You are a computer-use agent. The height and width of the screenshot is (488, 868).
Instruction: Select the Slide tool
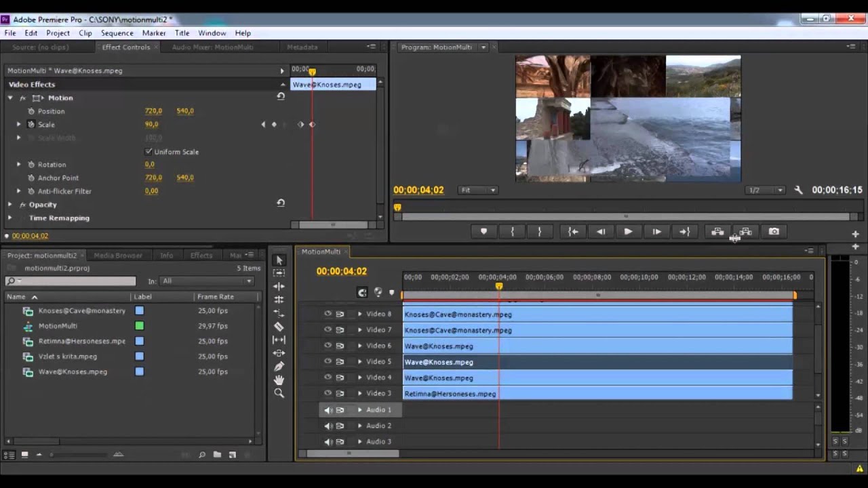pos(279,353)
